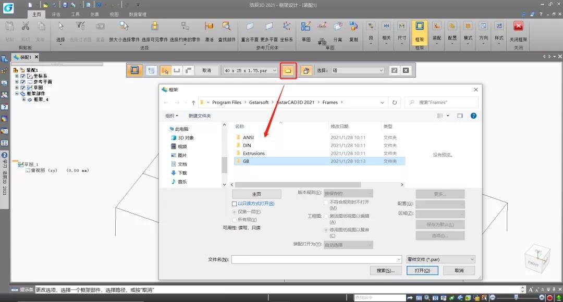
Task: Click the 激活 (Activate) ribbon icon
Action: 209,26
